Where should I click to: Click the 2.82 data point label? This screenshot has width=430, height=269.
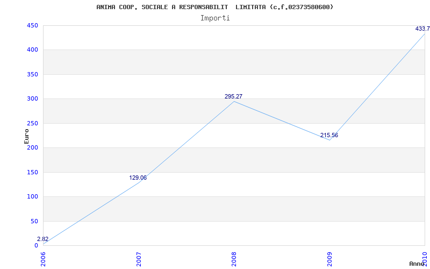click(x=43, y=239)
